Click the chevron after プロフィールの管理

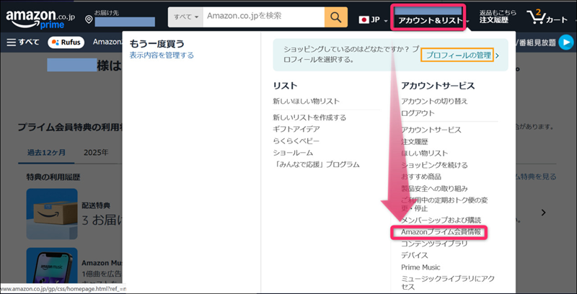[497, 56]
